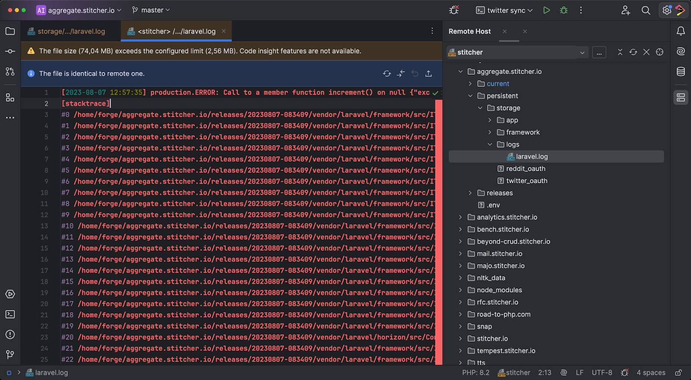Viewport: 691px width, 380px height.
Task: Expand analytics.stitcher.io folder
Action: [460, 217]
